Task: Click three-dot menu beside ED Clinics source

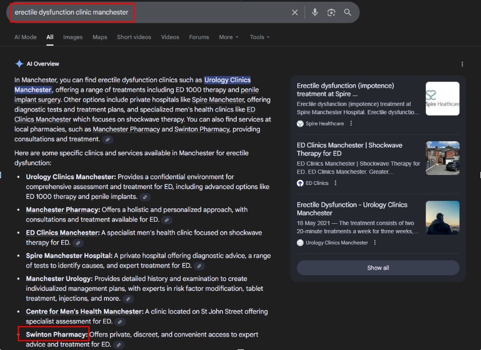Action: click(x=336, y=183)
